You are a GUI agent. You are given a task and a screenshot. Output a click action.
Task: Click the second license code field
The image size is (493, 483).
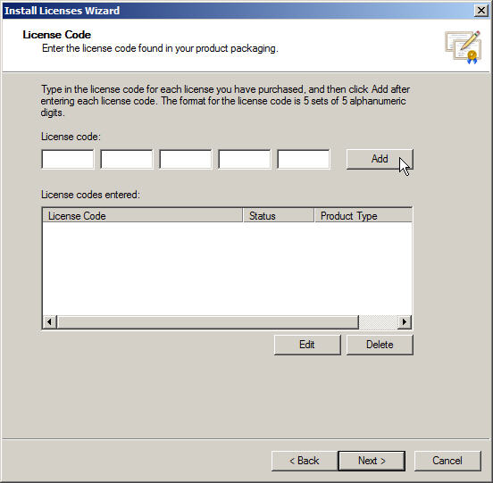[127, 159]
